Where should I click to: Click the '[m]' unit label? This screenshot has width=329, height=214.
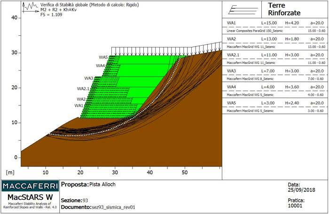[x=10, y=173]
